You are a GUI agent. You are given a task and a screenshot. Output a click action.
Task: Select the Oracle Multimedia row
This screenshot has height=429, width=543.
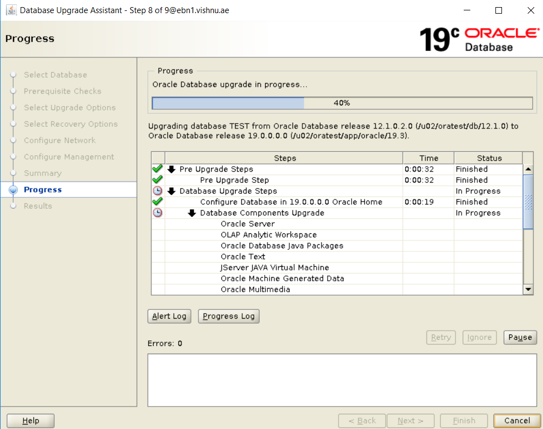click(x=337, y=289)
